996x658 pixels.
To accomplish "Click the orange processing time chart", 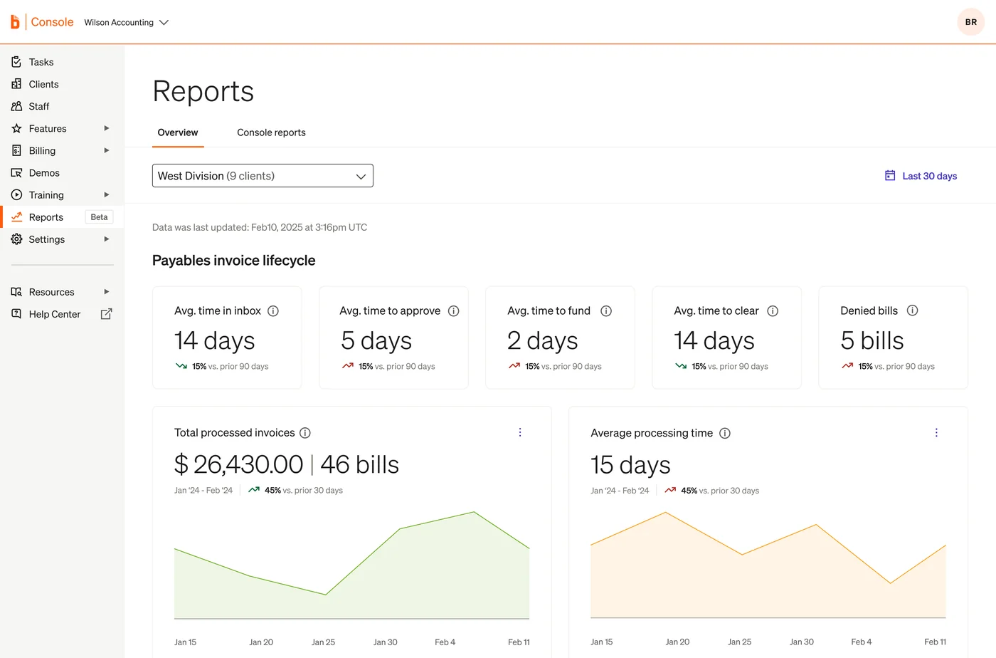I will click(768, 565).
